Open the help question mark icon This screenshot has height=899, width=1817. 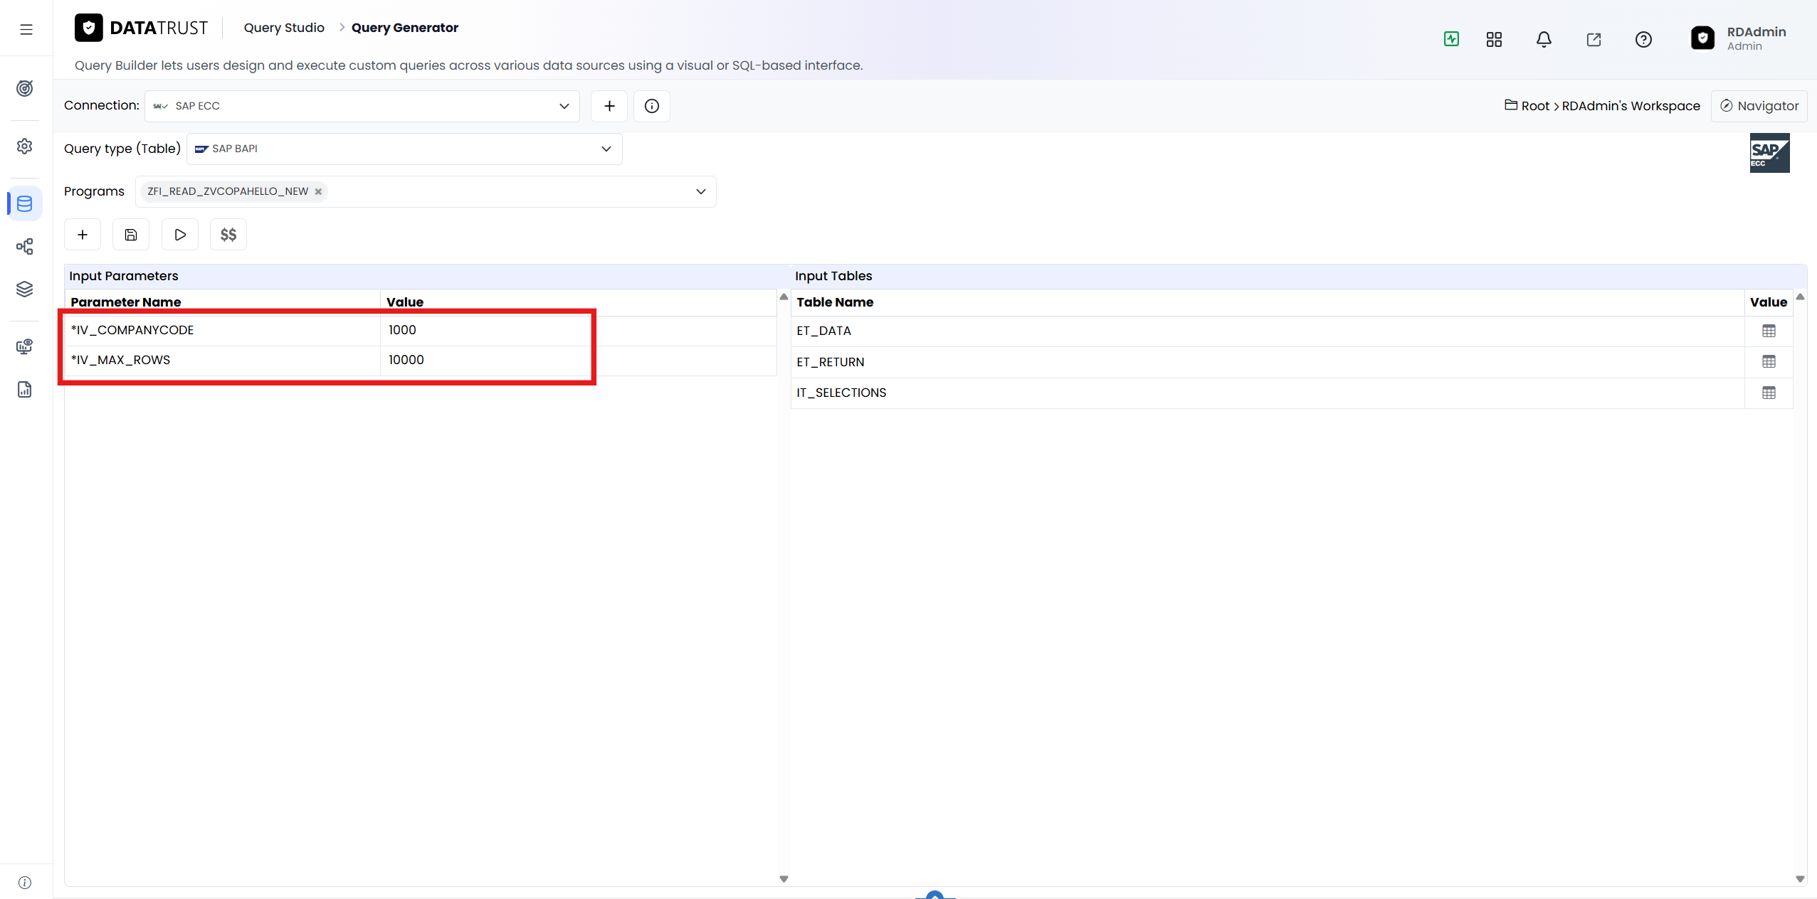point(1643,39)
